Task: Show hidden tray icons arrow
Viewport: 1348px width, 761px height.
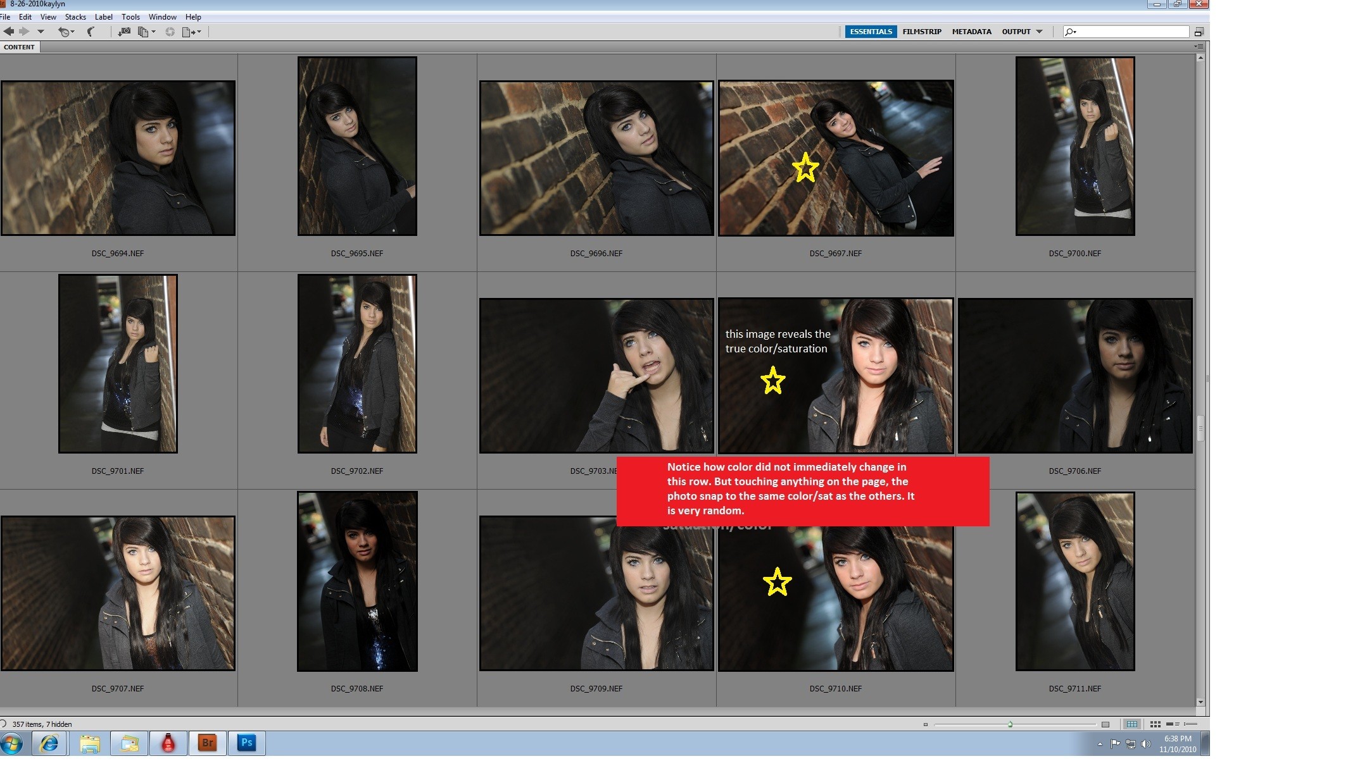Action: point(1100,744)
